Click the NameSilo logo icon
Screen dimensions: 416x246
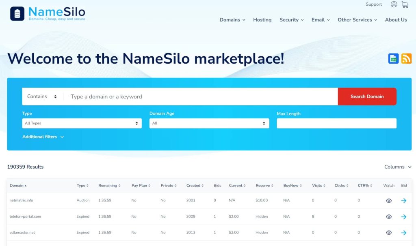pyautogui.click(x=17, y=13)
